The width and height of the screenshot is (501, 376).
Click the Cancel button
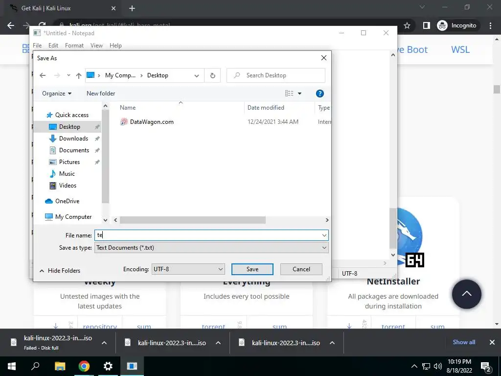point(301,269)
